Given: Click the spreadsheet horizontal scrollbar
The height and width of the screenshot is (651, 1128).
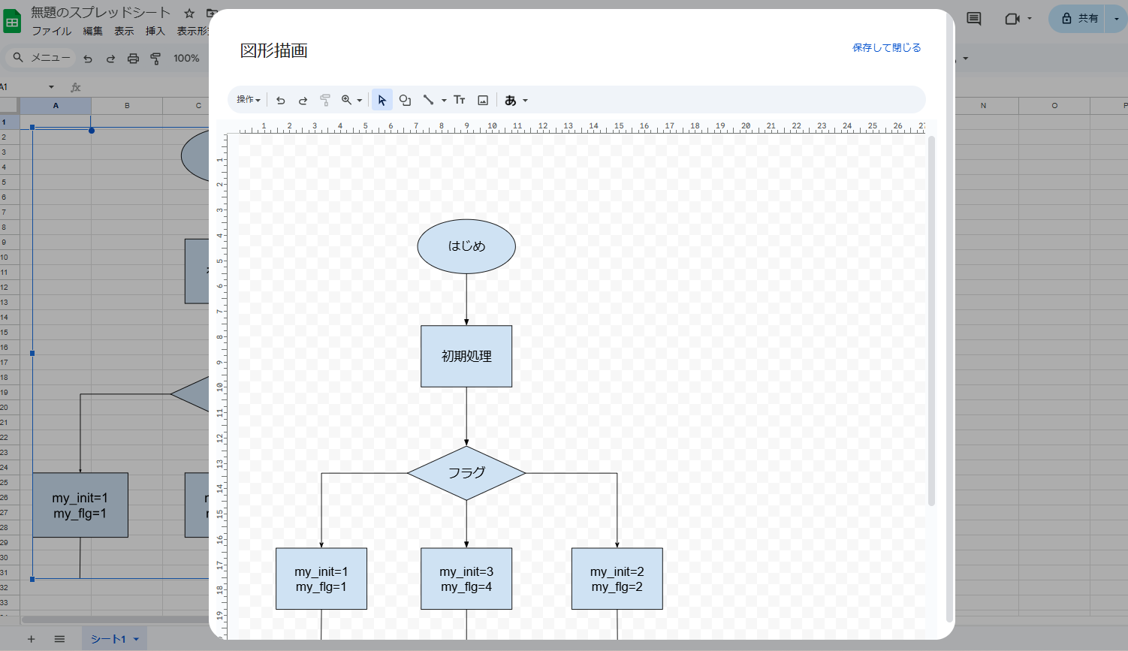Looking at the screenshot, I should coord(115,620).
